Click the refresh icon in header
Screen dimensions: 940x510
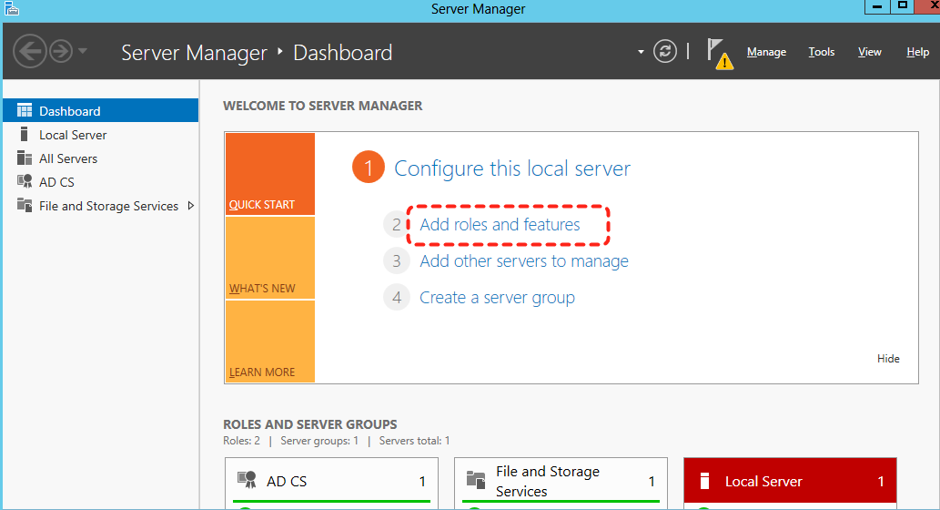[666, 51]
